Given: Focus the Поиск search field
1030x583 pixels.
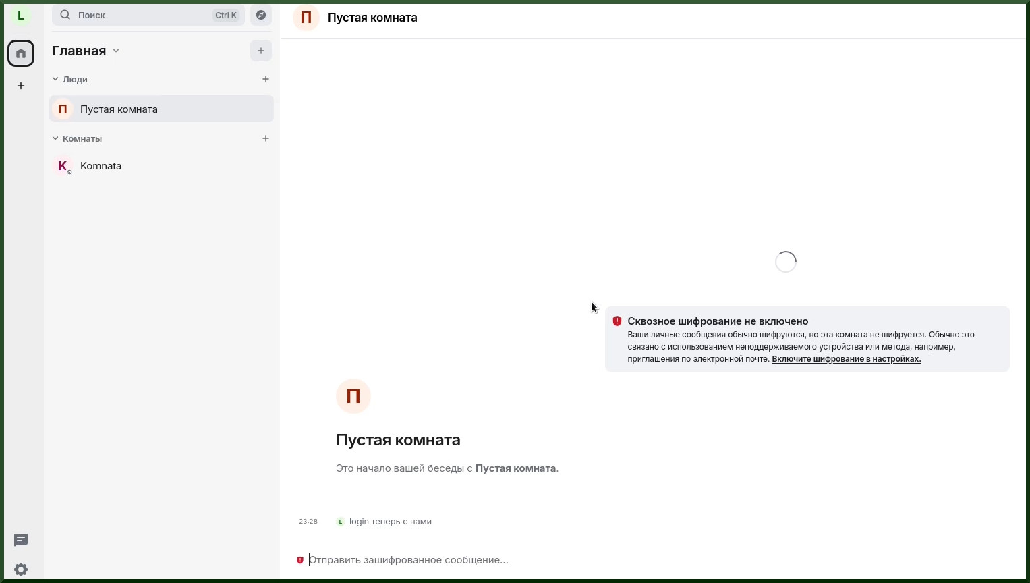Looking at the screenshot, I should [x=148, y=15].
